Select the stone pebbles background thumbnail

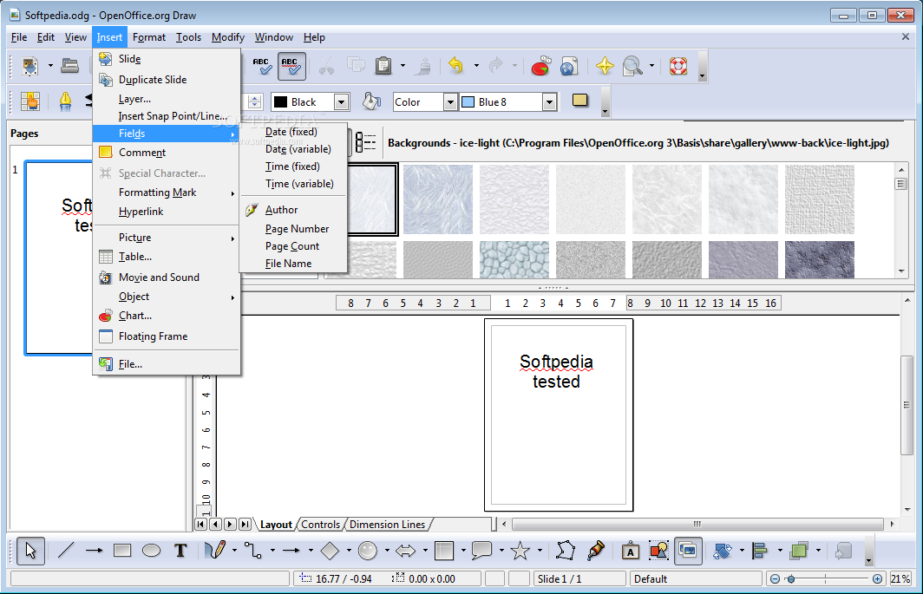(x=514, y=259)
